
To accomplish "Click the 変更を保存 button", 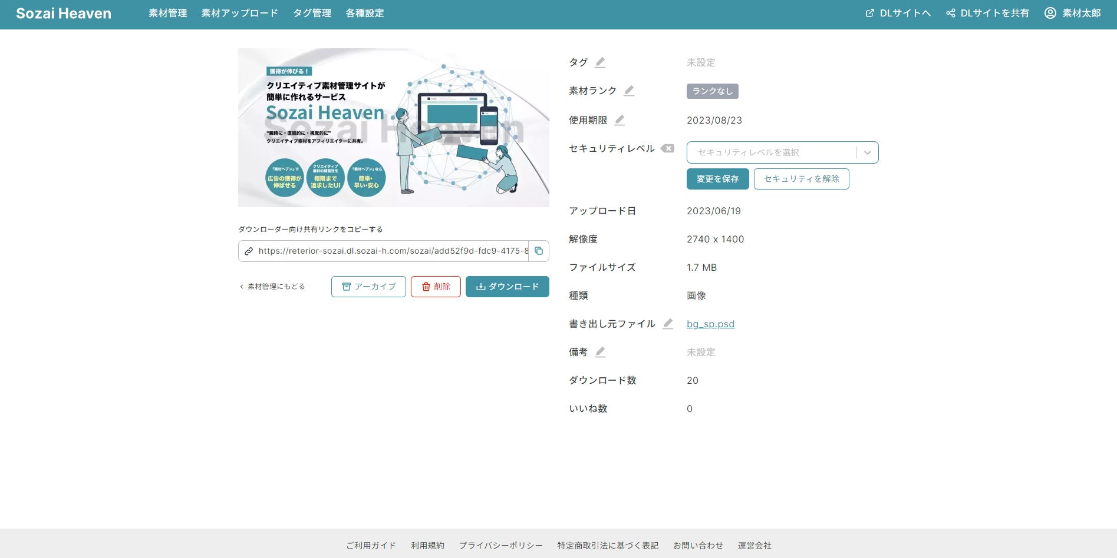I will point(718,179).
